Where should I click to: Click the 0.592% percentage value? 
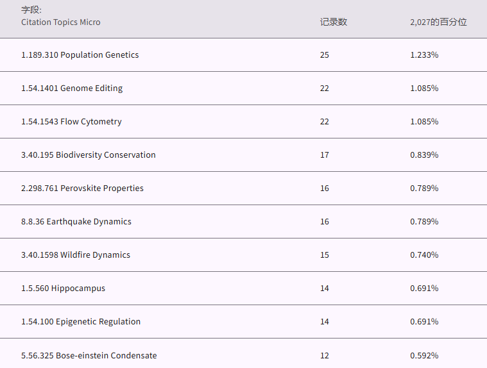pos(424,356)
